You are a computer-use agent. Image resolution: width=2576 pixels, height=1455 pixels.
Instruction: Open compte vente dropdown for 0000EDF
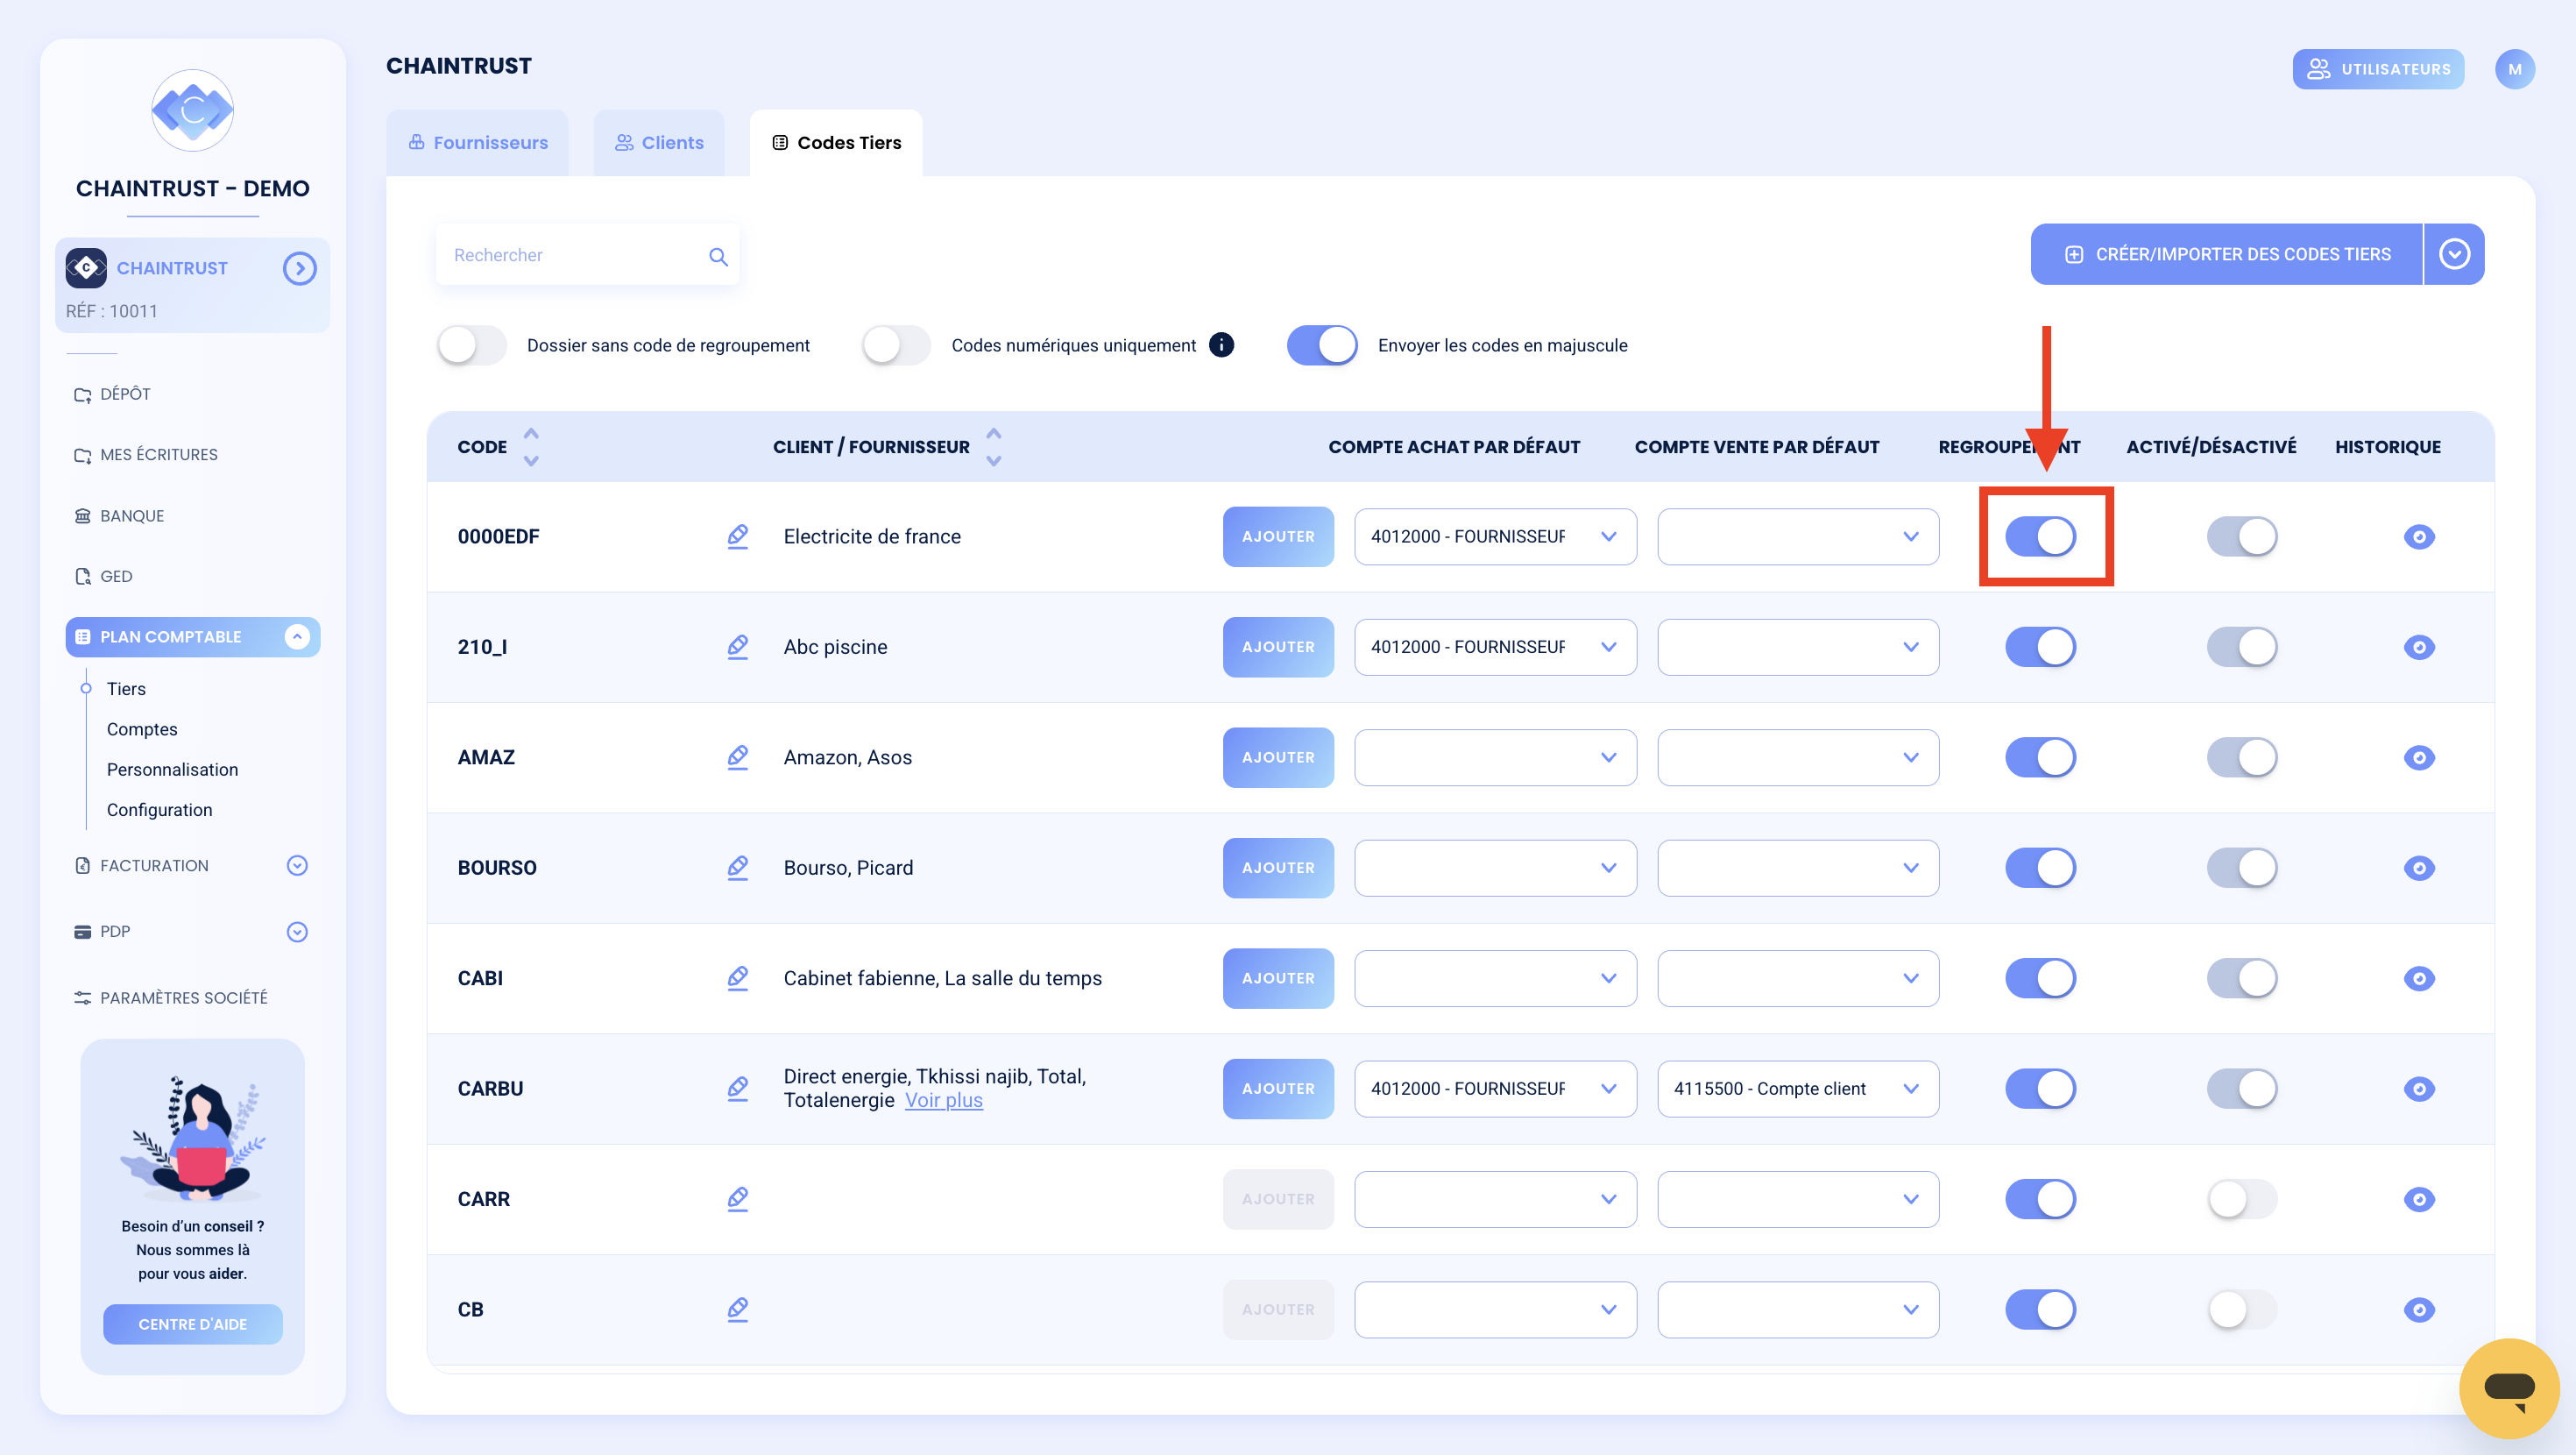(1798, 536)
